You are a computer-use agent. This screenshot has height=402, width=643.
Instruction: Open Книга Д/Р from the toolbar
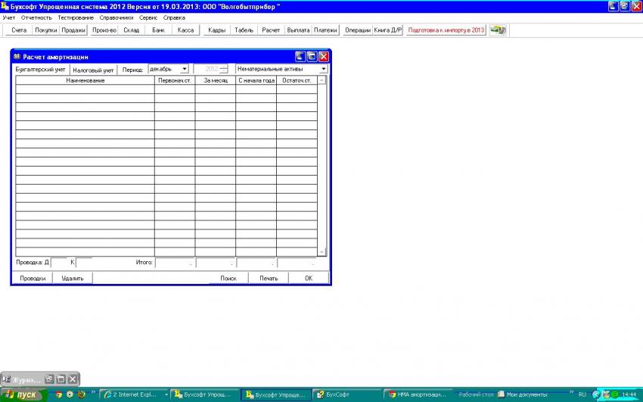(x=388, y=30)
